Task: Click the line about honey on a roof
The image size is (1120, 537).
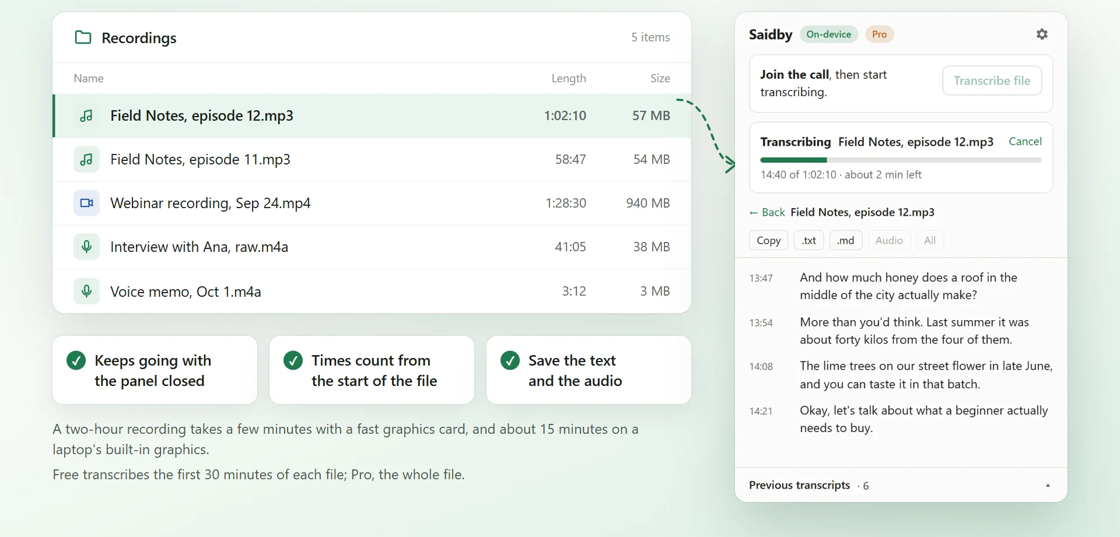Action: [908, 286]
